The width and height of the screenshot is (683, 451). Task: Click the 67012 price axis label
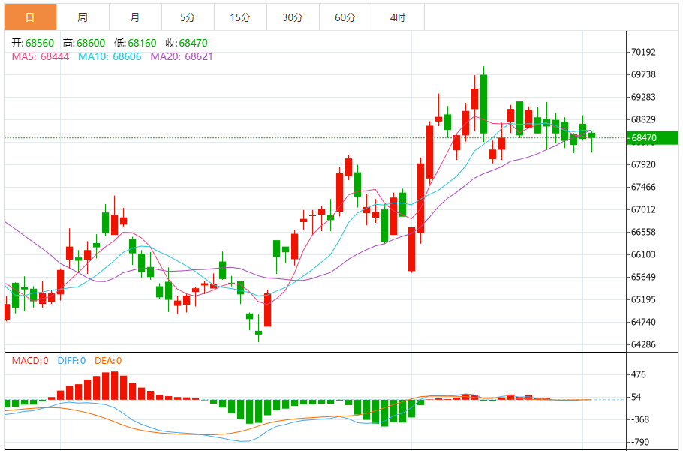click(643, 210)
